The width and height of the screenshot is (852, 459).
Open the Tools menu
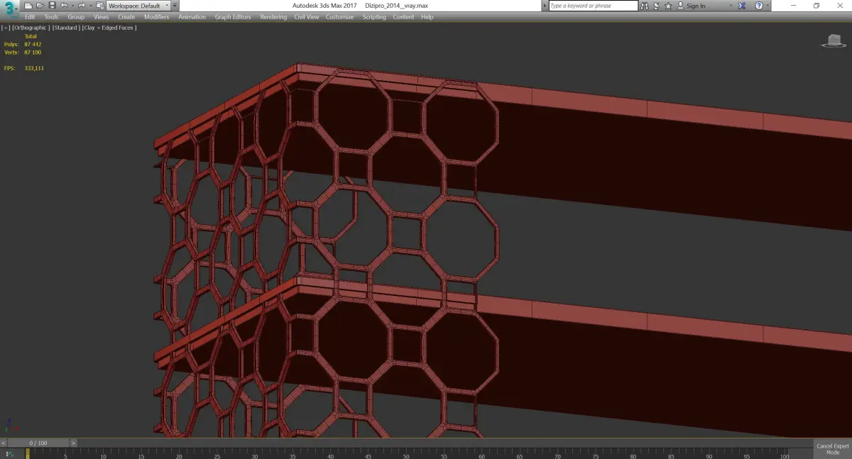click(x=52, y=17)
